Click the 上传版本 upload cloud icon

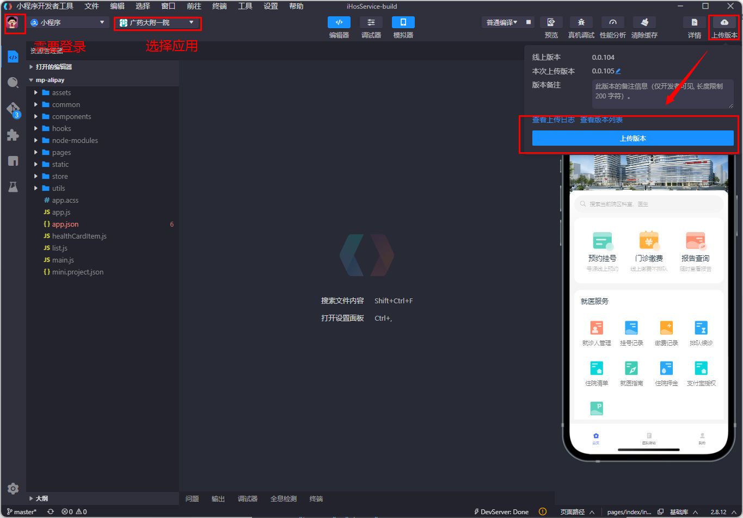click(x=724, y=22)
